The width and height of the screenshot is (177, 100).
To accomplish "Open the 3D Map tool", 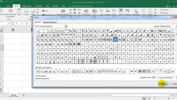I will coord(95,12).
